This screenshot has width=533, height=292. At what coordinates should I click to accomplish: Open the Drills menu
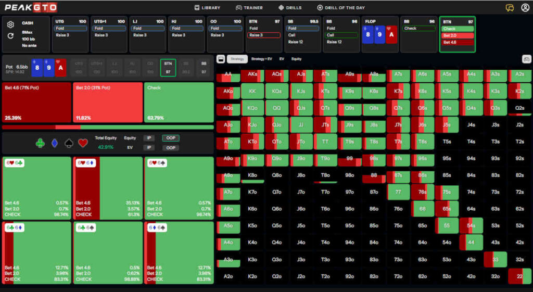[x=290, y=7]
